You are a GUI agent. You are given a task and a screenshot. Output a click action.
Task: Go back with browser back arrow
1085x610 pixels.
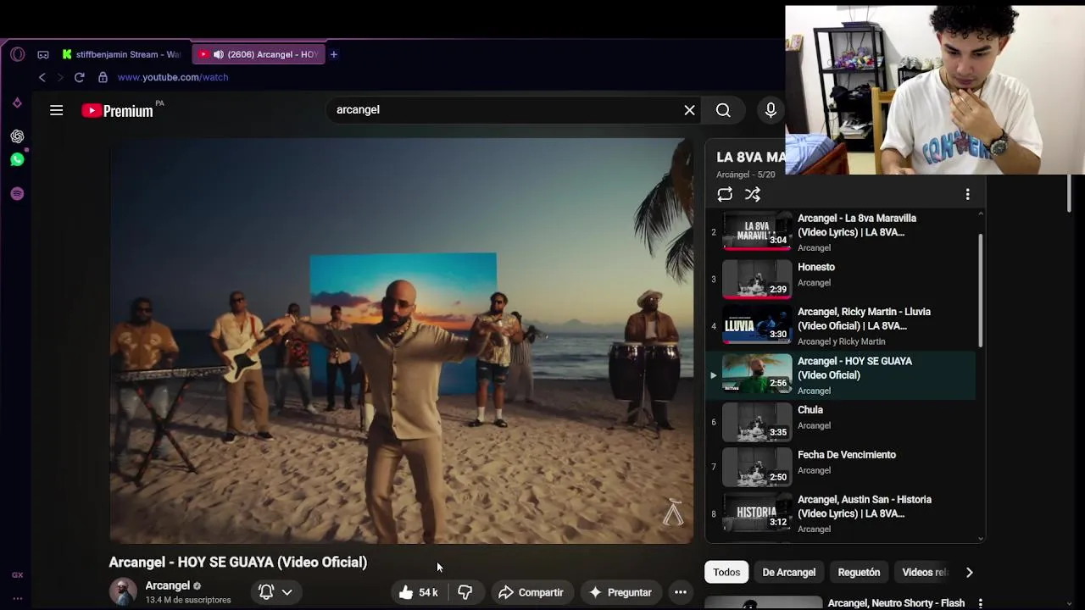click(x=42, y=77)
